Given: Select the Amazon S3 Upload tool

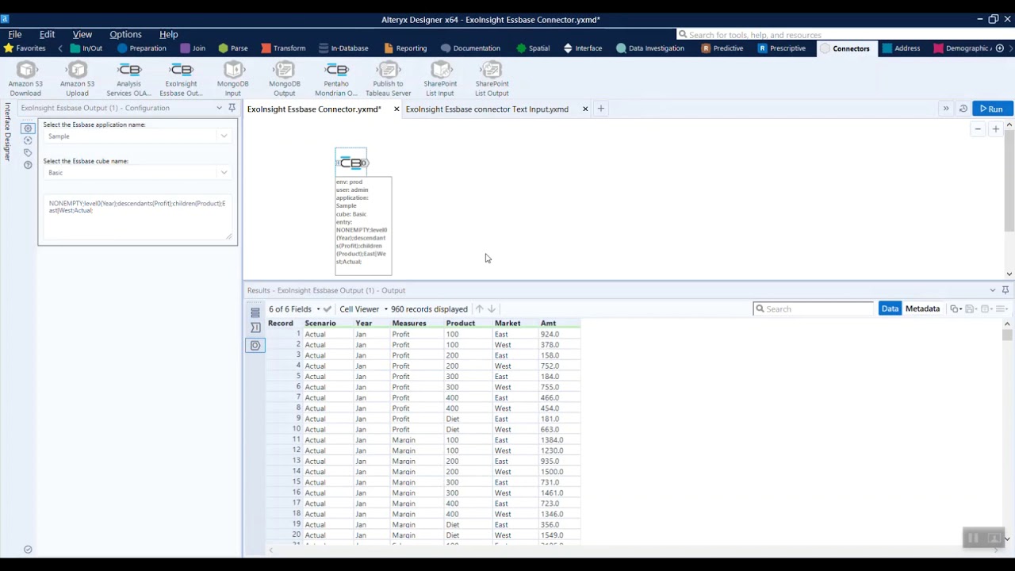Looking at the screenshot, I should click(77, 79).
